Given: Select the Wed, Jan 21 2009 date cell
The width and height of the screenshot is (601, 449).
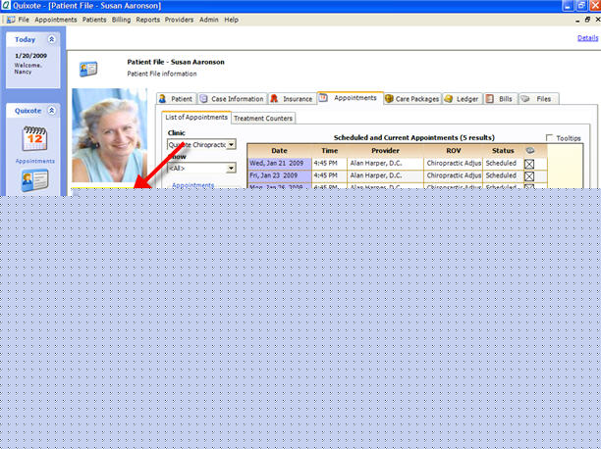Looking at the screenshot, I should (280, 164).
